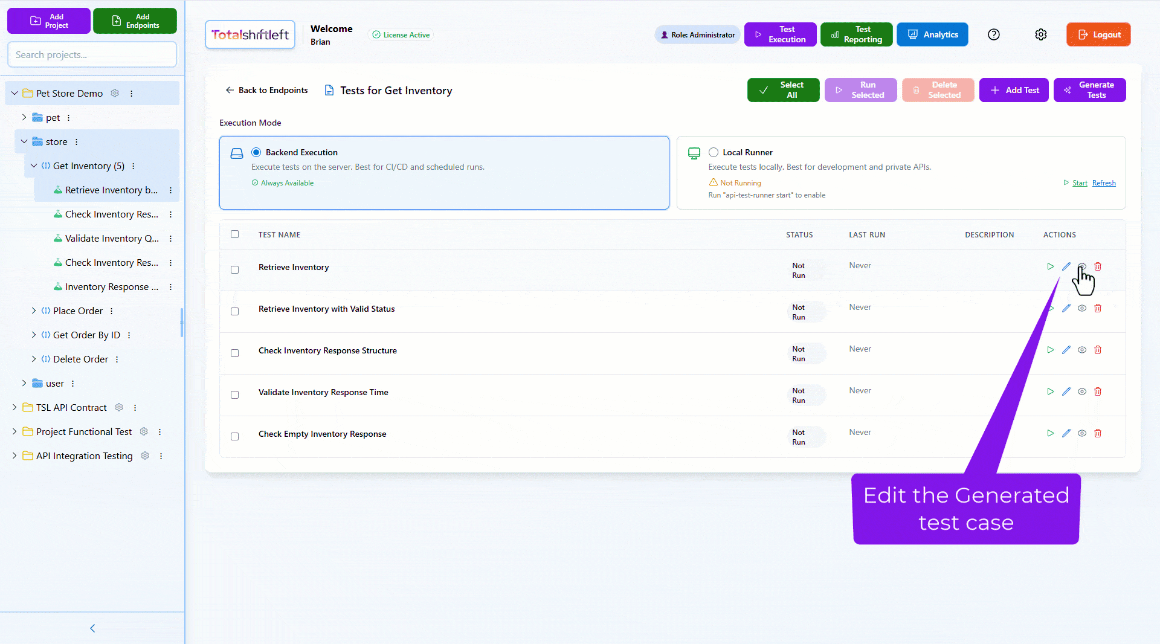
Task: Expand the Place Order endpoint
Action: [34, 311]
